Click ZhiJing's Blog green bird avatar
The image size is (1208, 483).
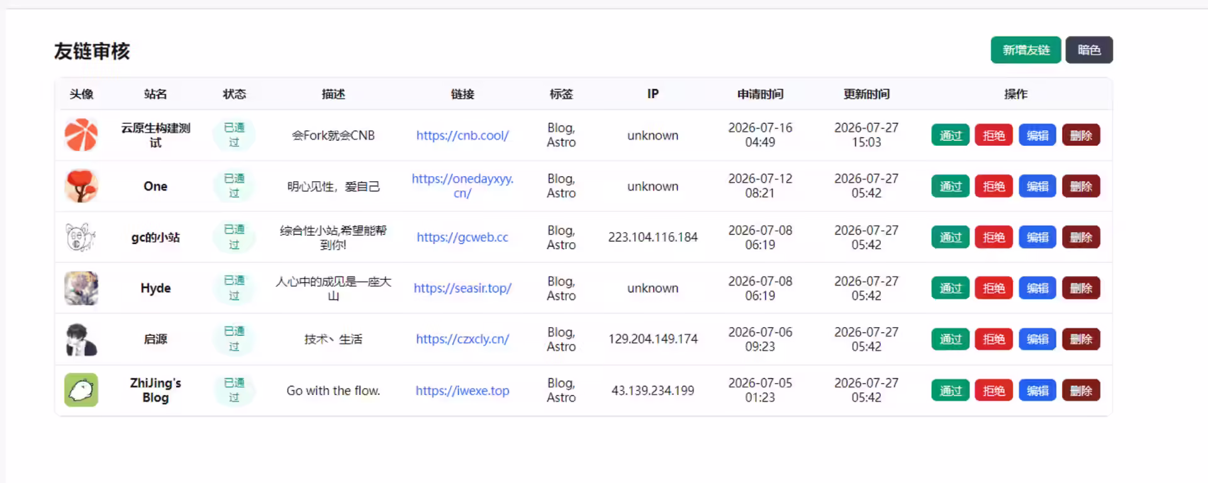click(81, 390)
